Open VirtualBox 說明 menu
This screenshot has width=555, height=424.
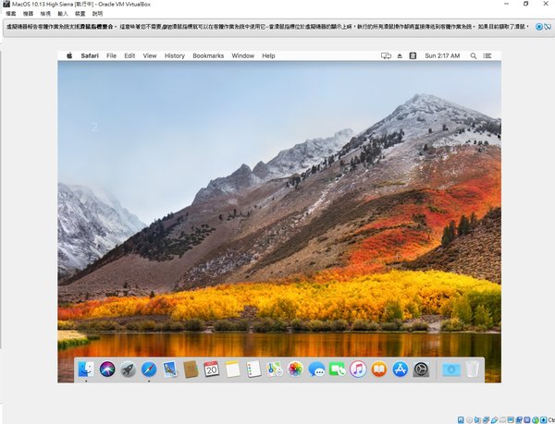[x=97, y=14]
